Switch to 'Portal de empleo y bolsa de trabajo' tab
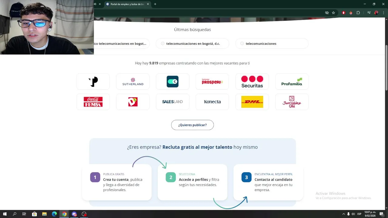The height and width of the screenshot is (218, 388). tap(127, 4)
